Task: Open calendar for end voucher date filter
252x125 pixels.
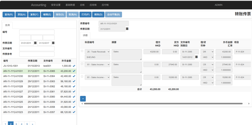Action: 53,43
